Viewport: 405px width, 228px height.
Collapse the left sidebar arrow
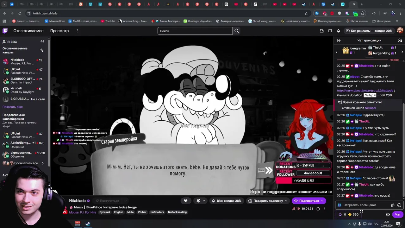pyautogui.click(x=42, y=41)
